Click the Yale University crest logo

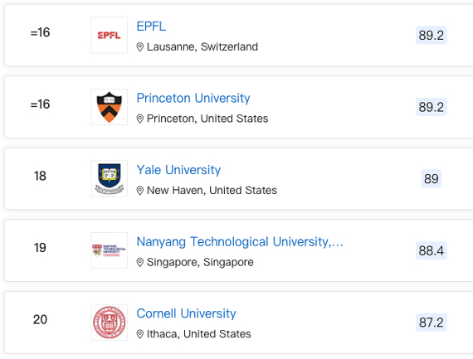point(110,179)
